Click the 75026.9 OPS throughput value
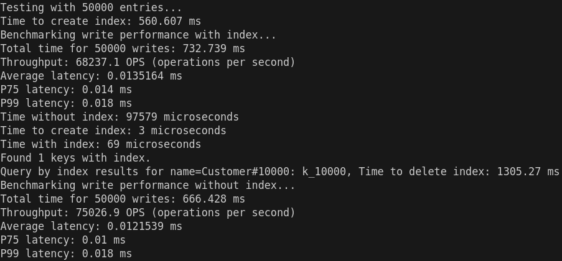 [110, 213]
